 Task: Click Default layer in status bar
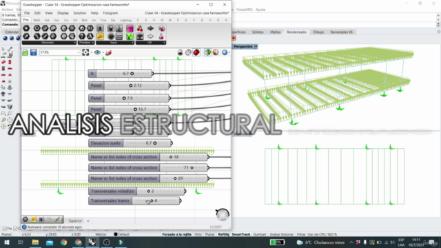coord(122,234)
